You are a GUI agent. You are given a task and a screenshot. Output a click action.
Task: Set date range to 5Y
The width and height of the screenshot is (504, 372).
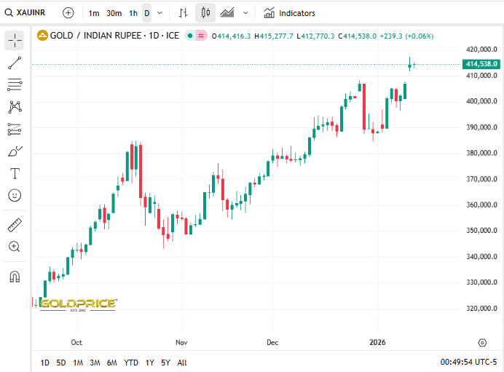click(165, 363)
